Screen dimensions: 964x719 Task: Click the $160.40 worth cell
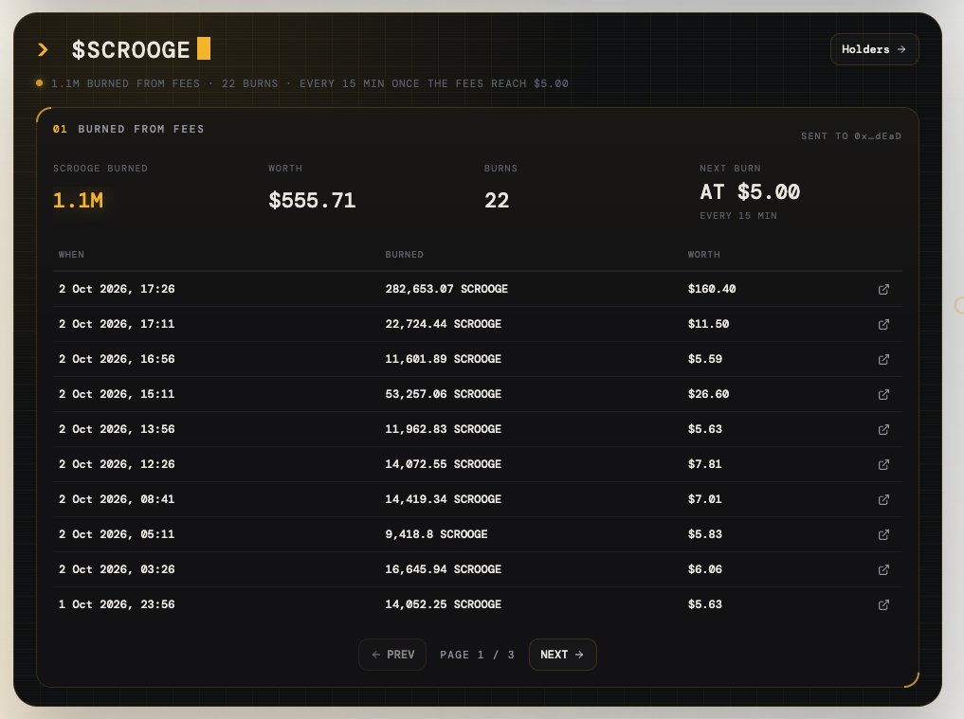(x=712, y=289)
